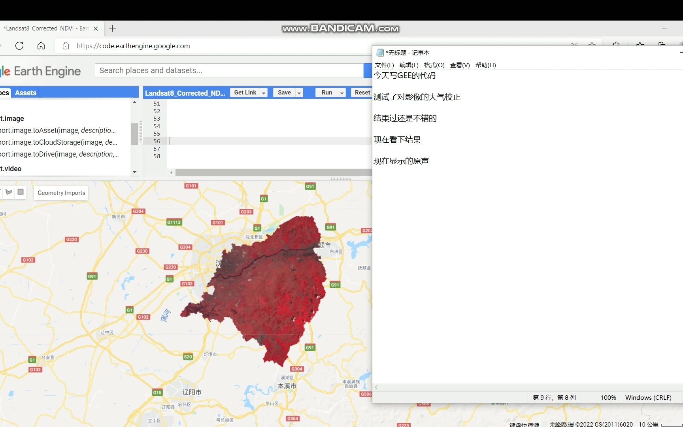Select the polygon drawing tool

[x=9, y=192]
